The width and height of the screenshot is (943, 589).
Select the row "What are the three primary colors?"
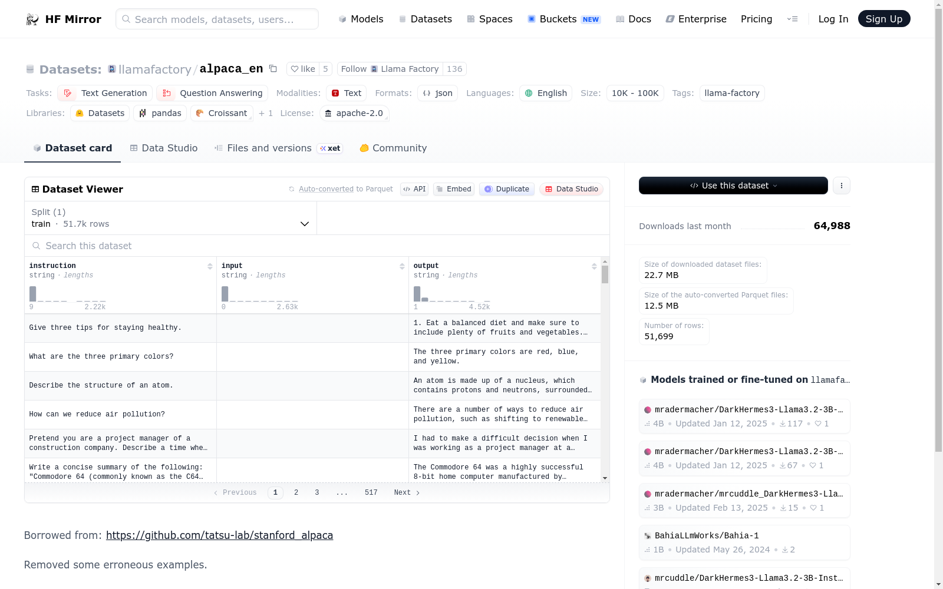coord(312,357)
